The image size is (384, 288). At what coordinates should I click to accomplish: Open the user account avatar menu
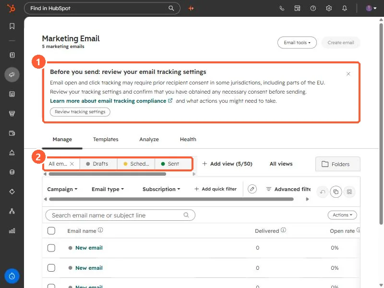pyautogui.click(x=371, y=8)
